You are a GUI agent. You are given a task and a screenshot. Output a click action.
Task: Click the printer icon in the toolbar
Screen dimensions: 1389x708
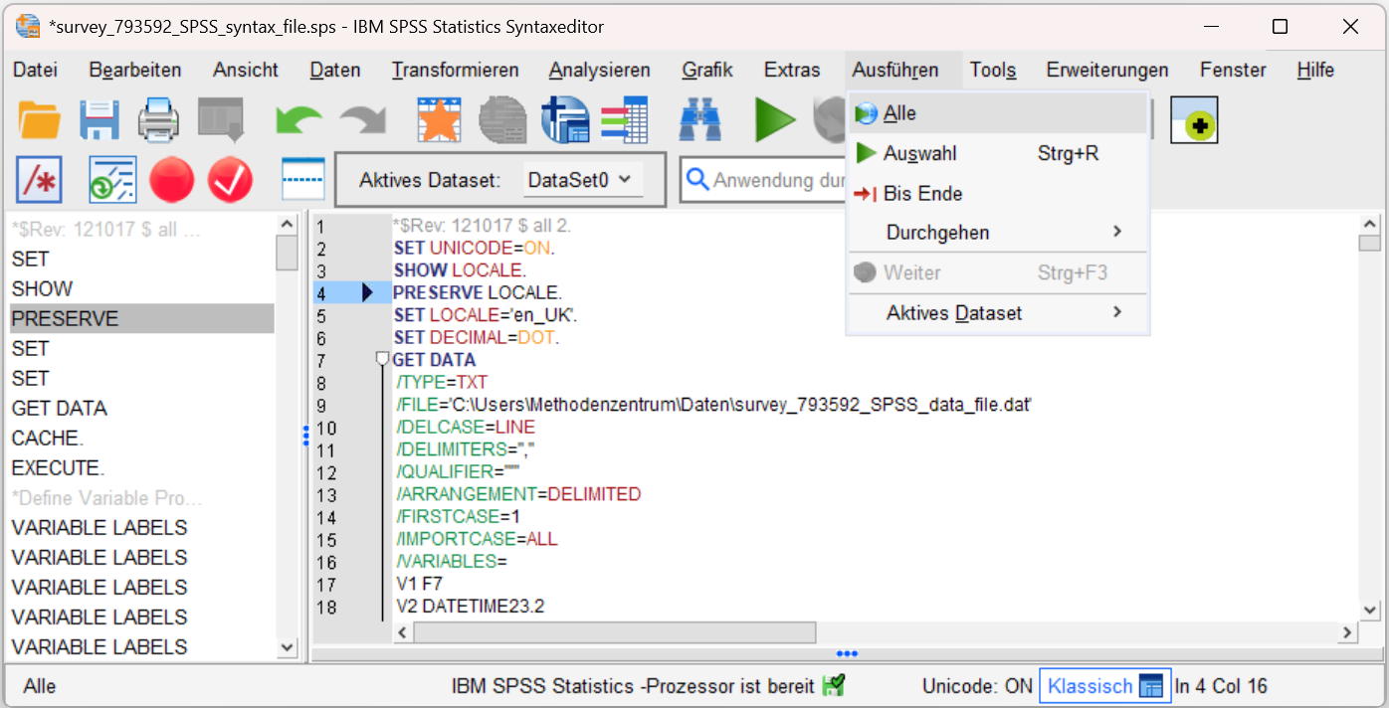[x=158, y=120]
